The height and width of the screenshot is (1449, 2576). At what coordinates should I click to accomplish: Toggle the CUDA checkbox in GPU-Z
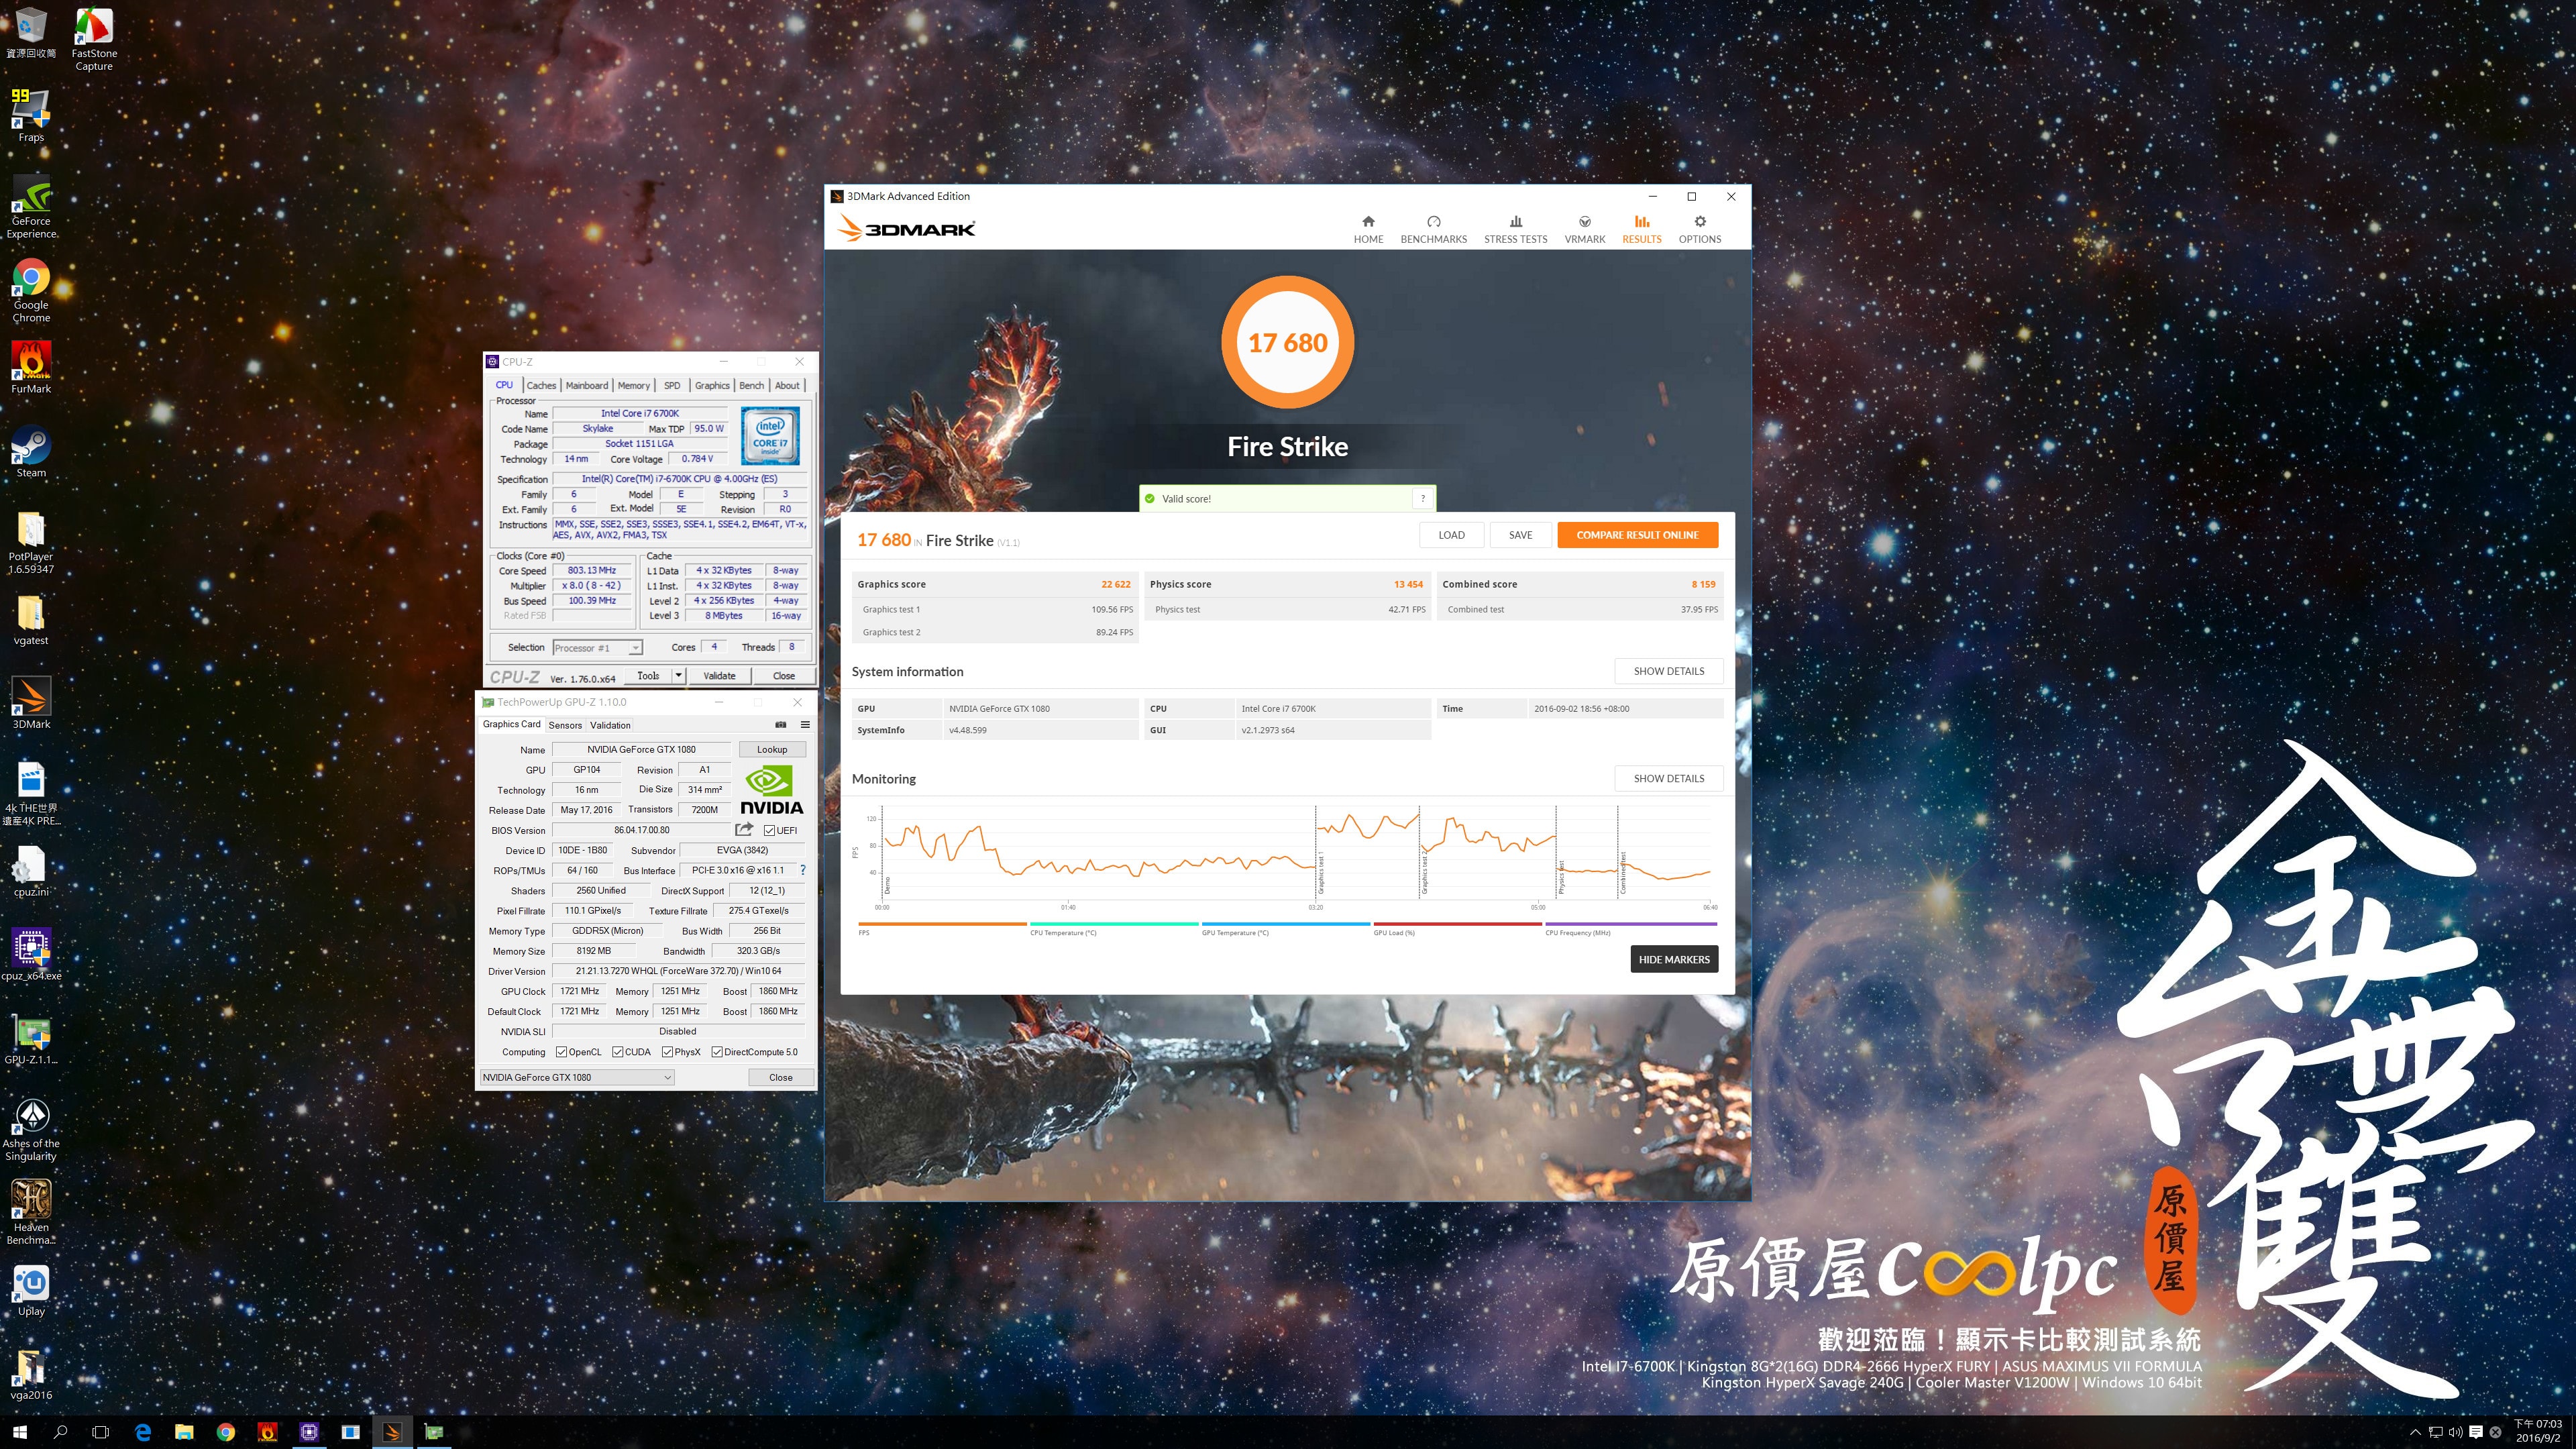pos(618,1052)
